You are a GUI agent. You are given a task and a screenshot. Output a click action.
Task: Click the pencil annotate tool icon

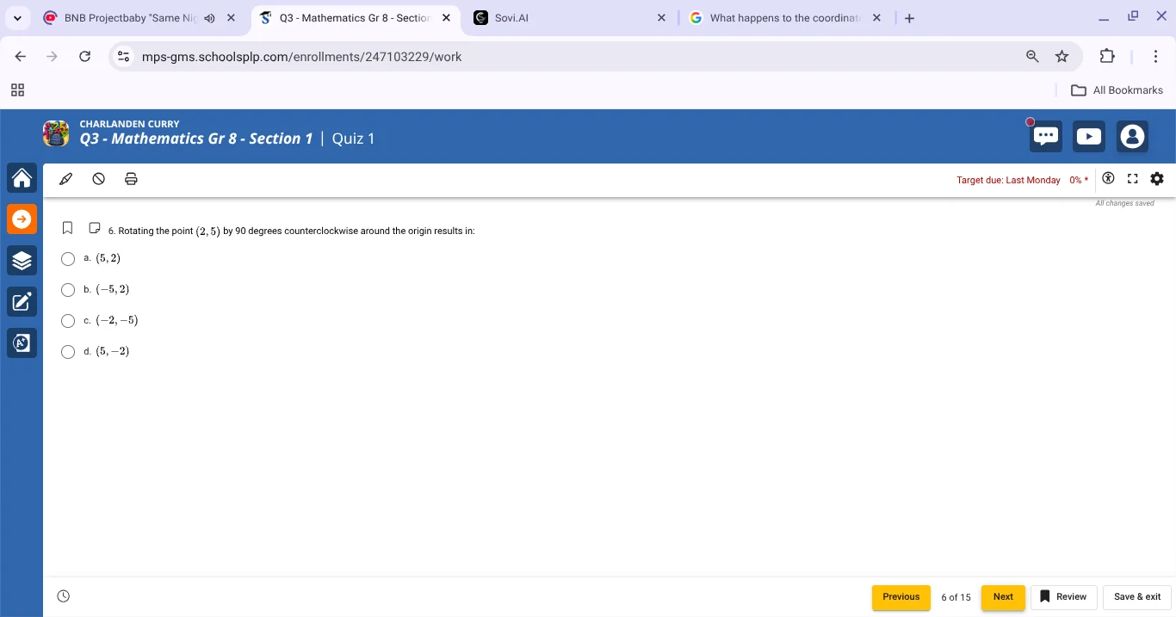(66, 179)
